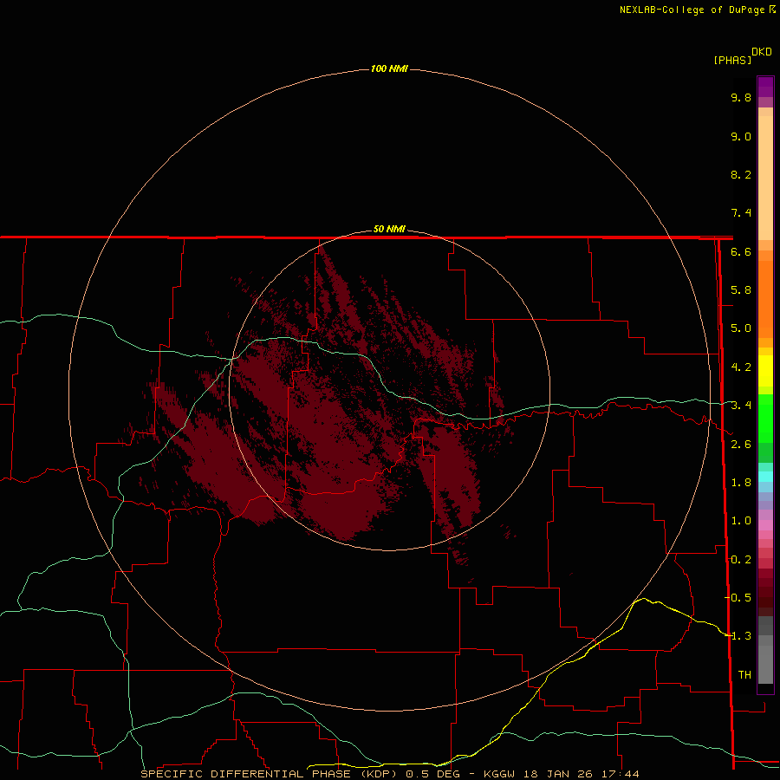
Task: Click the SPECIFIC DIFFERENTIAL PHASE caption text
Action: click(x=249, y=774)
